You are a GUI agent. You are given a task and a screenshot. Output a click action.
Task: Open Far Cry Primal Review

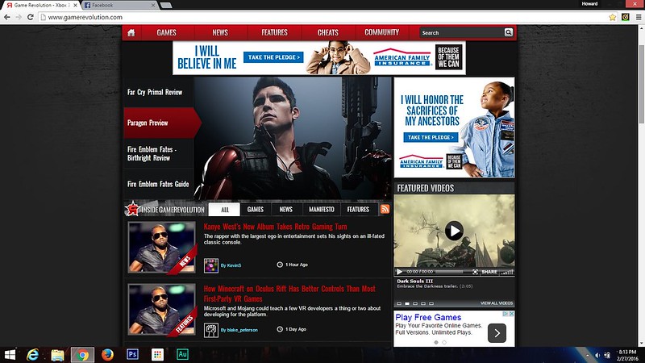click(155, 92)
